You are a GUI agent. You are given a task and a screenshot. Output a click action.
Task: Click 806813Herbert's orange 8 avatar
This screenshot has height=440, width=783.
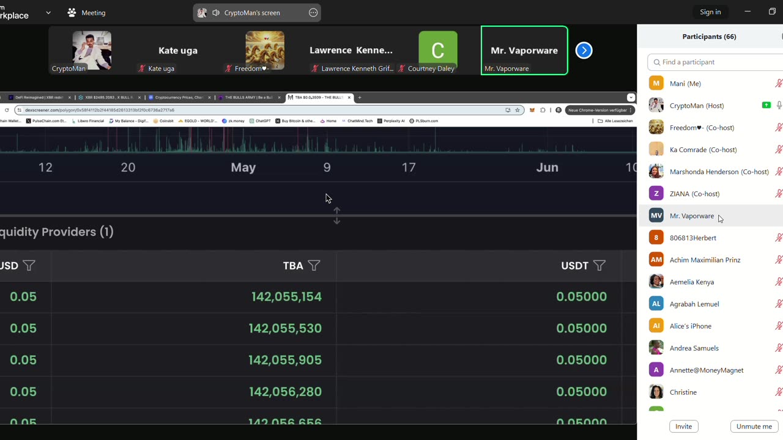(656, 238)
